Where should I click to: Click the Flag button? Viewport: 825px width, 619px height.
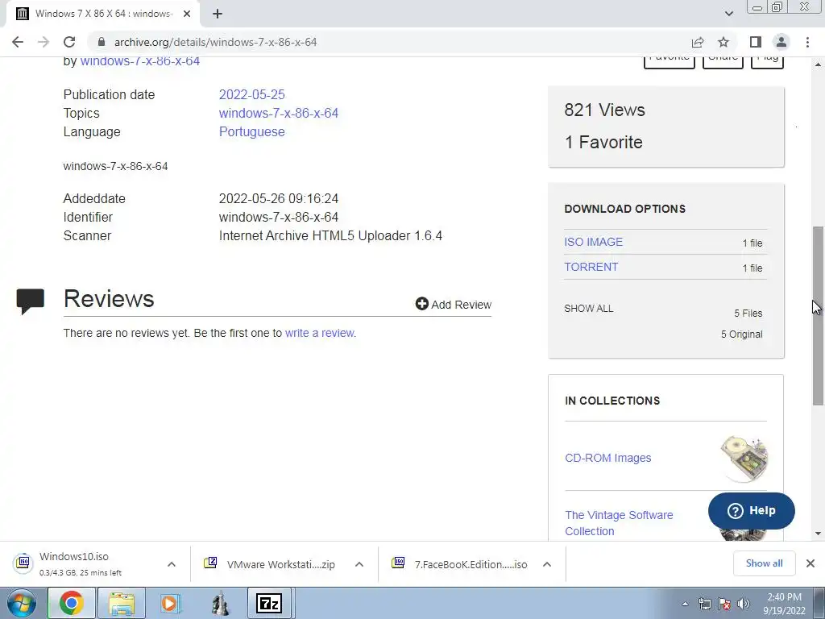[x=767, y=61]
